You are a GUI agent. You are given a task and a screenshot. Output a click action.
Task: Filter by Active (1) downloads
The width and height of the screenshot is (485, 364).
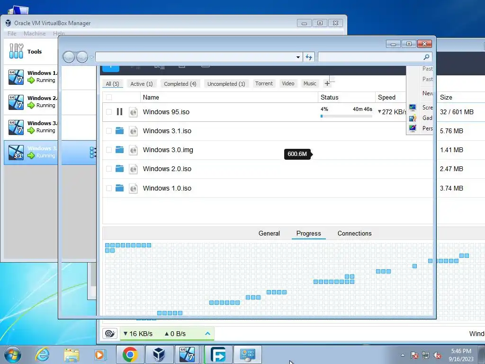pos(141,84)
